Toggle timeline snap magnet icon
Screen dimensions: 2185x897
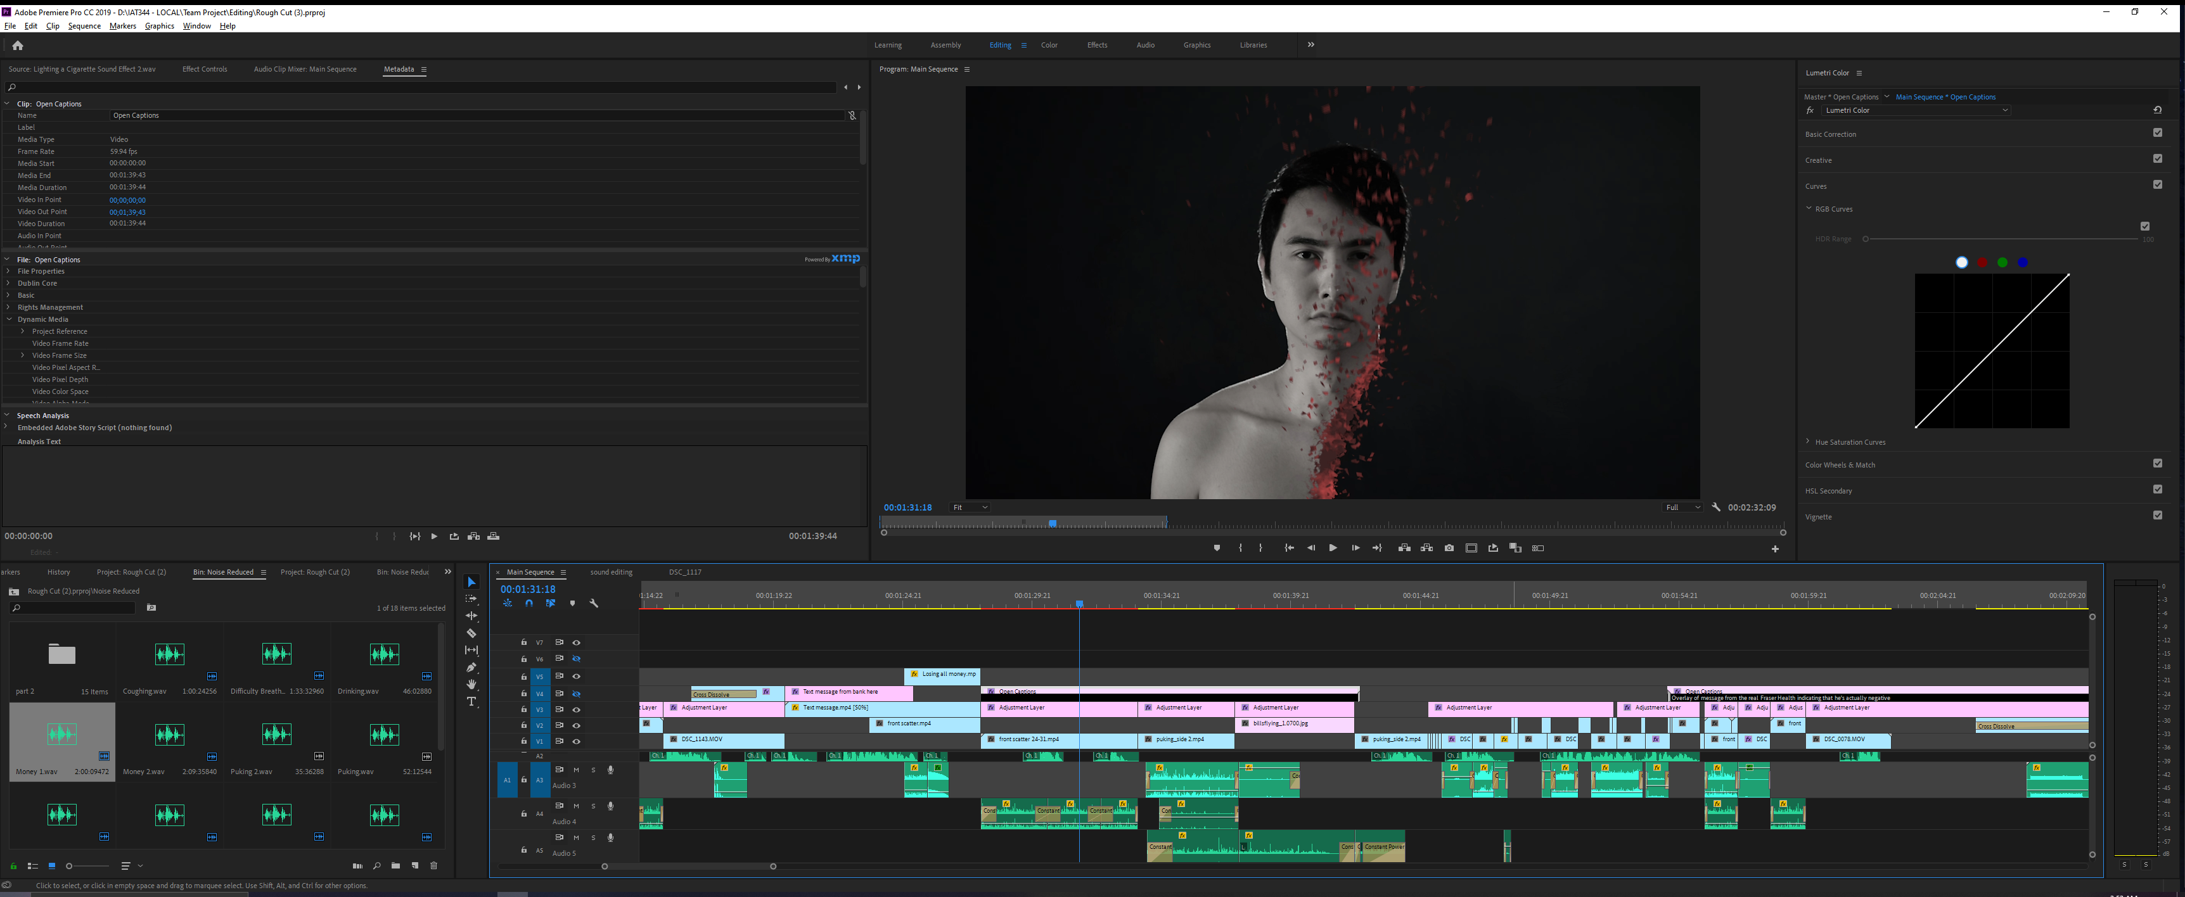[529, 604]
